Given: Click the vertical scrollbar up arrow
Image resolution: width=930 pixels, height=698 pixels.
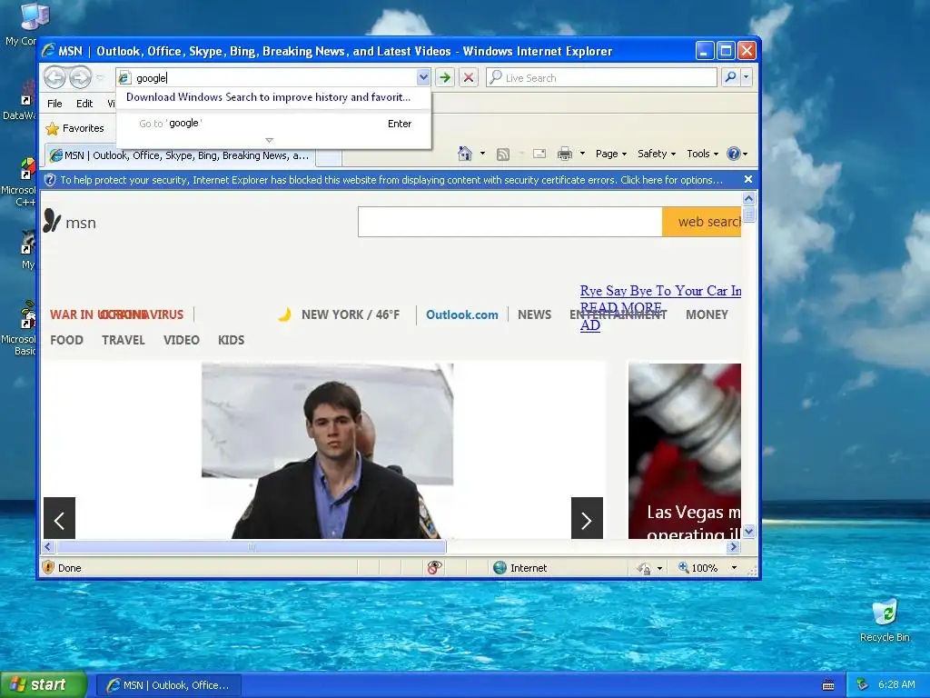Looking at the screenshot, I should point(748,199).
